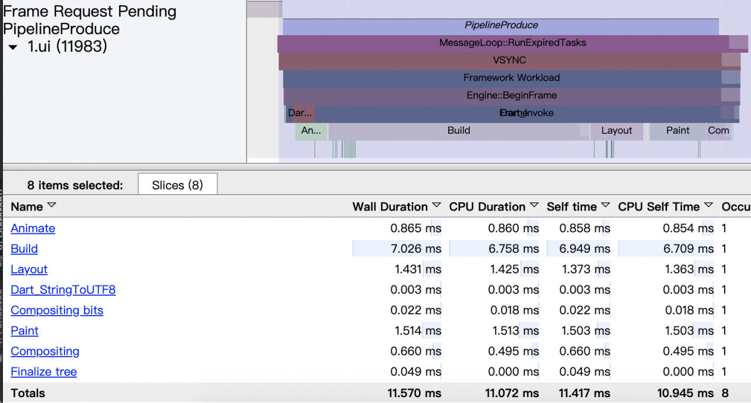This screenshot has width=751, height=403.
Task: Click Build wall duration 7.026 ms
Action: (x=416, y=249)
